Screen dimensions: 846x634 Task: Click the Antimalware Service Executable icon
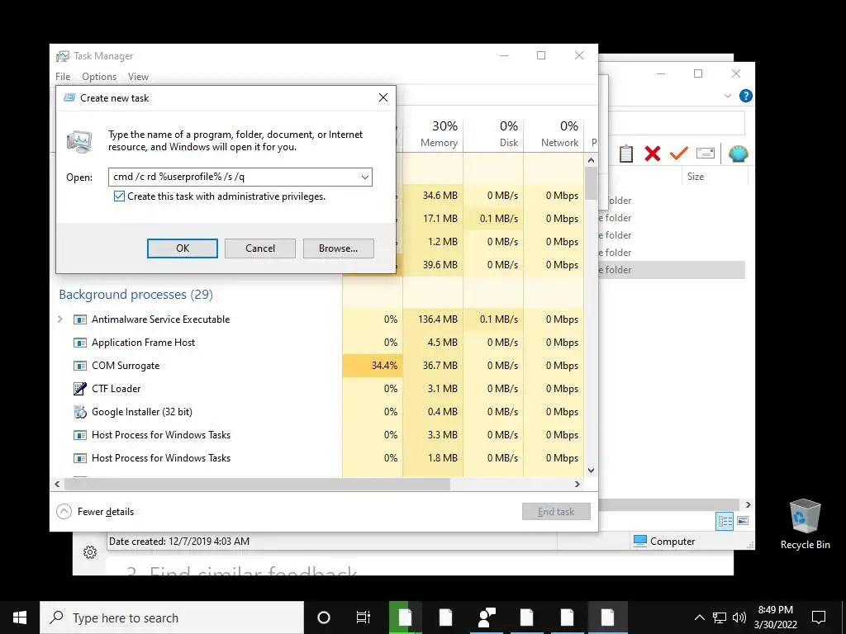[x=80, y=319]
